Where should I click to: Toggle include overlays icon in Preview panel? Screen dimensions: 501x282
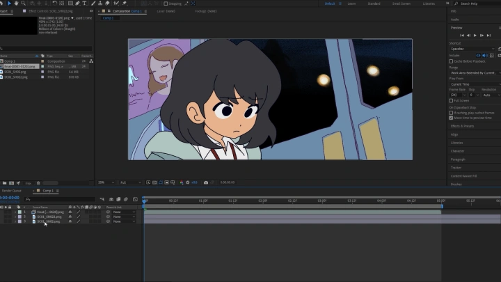(x=492, y=56)
